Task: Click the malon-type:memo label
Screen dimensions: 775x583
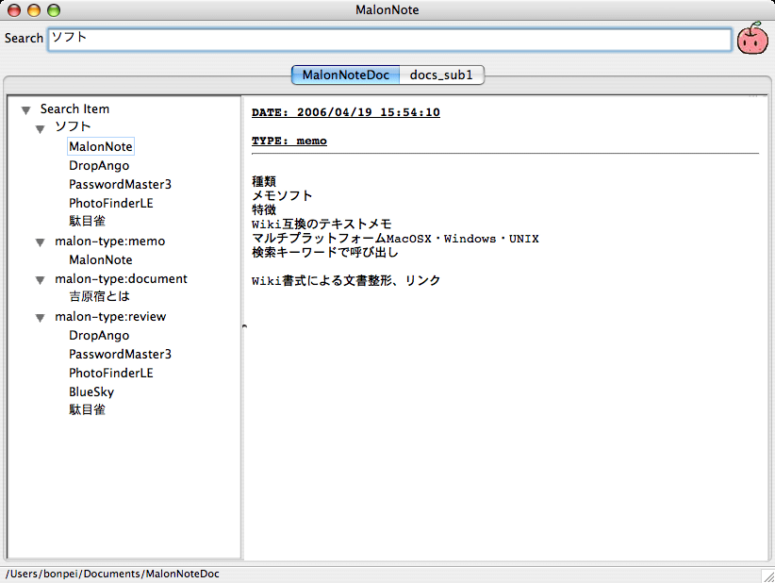Action: pyautogui.click(x=109, y=242)
